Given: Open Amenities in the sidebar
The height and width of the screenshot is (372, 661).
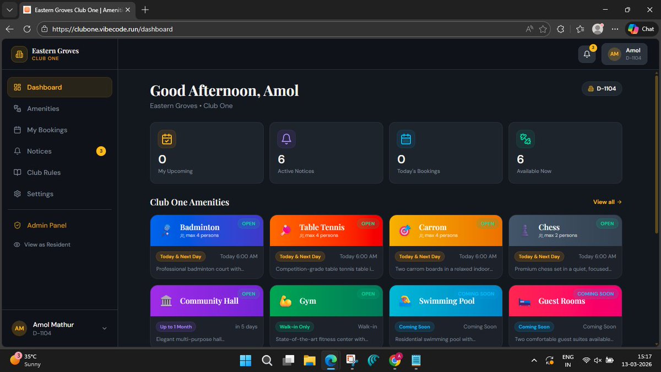Looking at the screenshot, I should [59, 109].
